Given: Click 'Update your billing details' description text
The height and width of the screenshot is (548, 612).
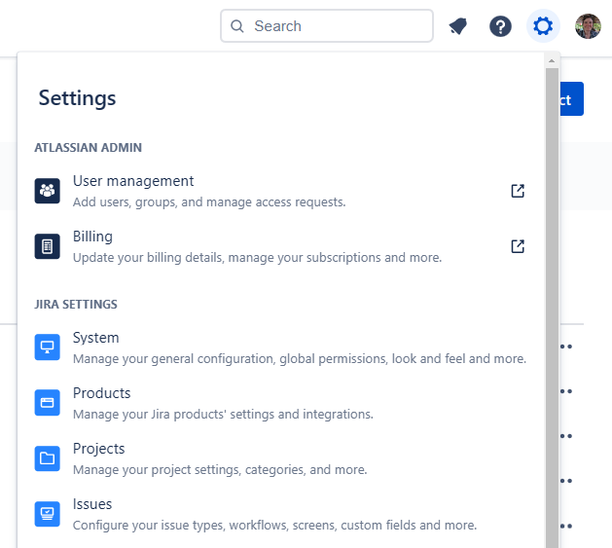Looking at the screenshot, I should tap(257, 258).
